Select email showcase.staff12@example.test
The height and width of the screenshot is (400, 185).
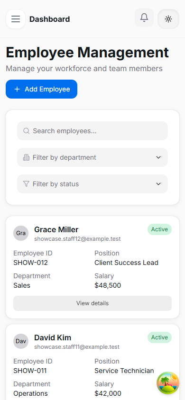[x=77, y=239]
